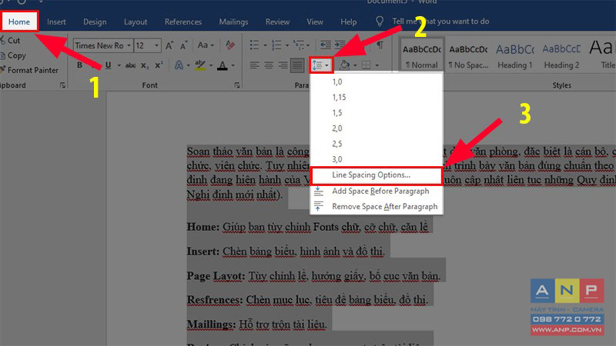616x346 pixels.
Task: Click Line and Paragraph Spacing button
Action: [321, 65]
